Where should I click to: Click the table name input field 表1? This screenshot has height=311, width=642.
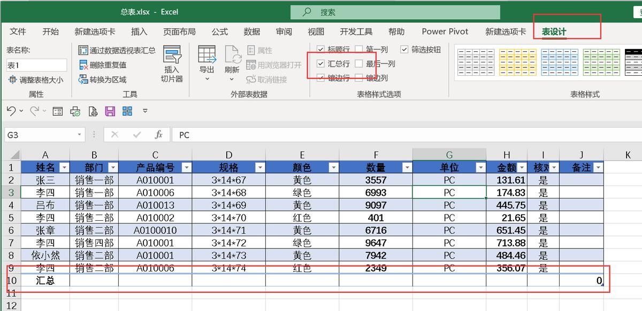36,65
